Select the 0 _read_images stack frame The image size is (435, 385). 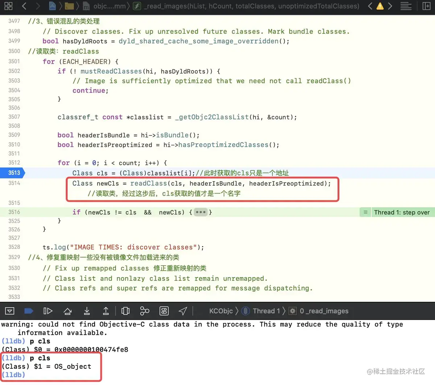[x=319, y=311]
